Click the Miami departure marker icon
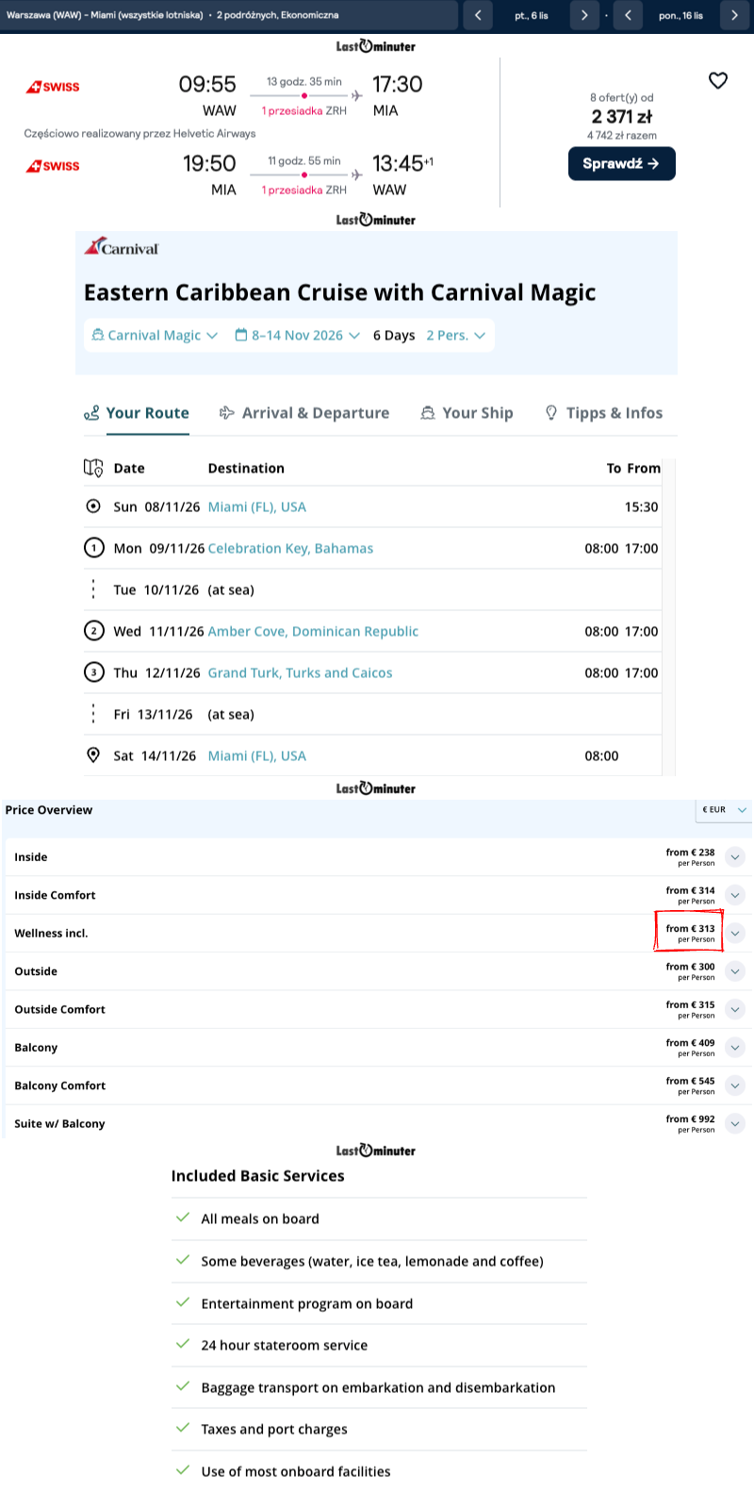Viewport: 754px width, 1491px height. pos(93,506)
